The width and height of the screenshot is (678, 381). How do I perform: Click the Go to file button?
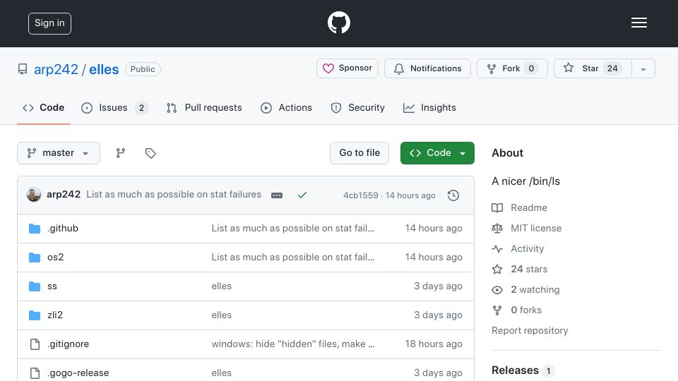coord(359,153)
